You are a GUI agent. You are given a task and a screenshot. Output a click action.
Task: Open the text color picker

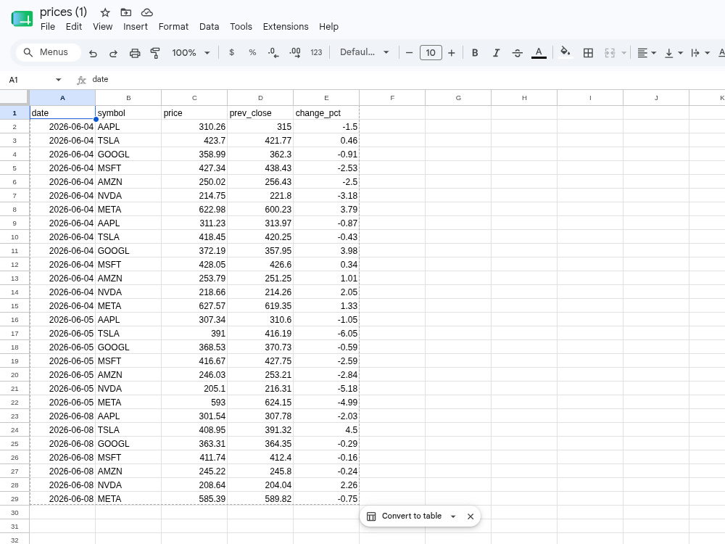point(539,53)
